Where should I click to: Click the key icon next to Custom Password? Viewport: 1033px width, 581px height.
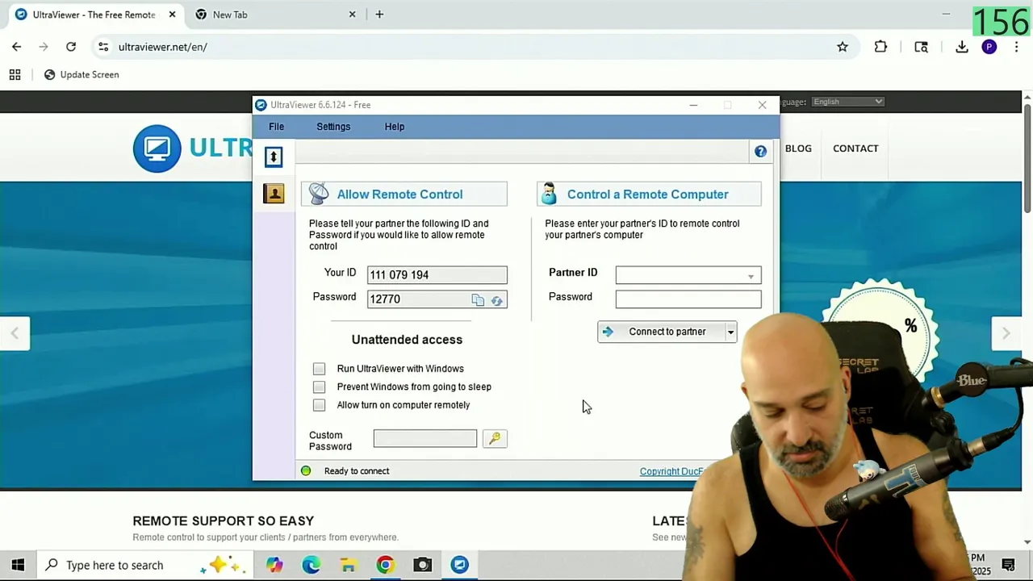[x=495, y=438]
